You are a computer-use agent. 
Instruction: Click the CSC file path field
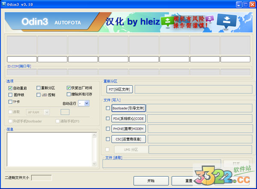click(x=200, y=139)
